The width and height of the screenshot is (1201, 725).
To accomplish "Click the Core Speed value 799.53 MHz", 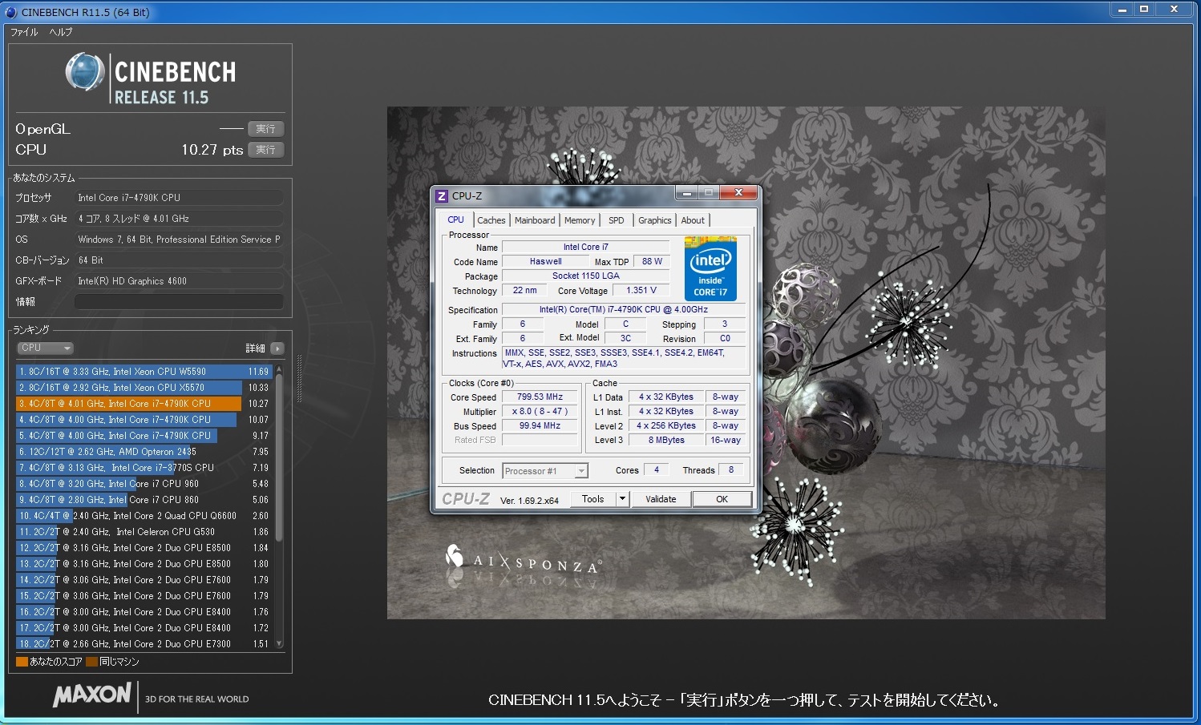I will pos(540,397).
